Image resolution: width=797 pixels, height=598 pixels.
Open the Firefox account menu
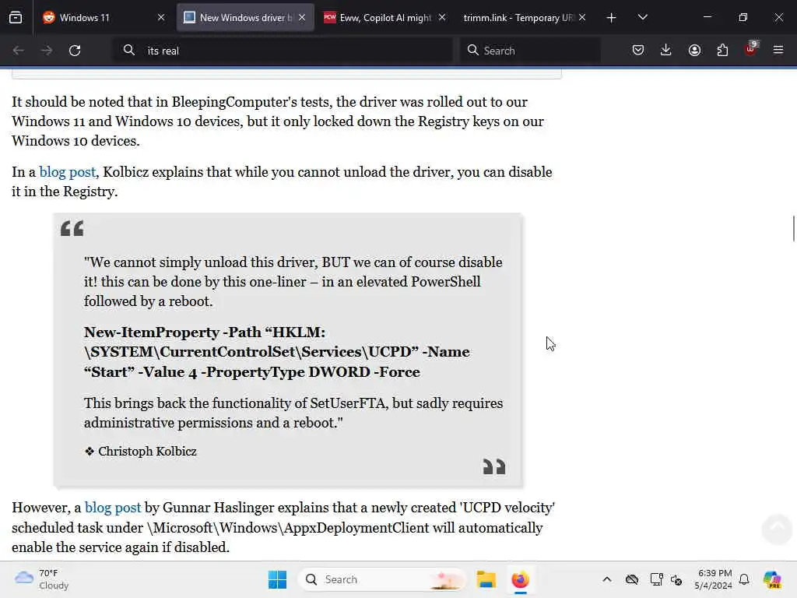click(x=694, y=51)
